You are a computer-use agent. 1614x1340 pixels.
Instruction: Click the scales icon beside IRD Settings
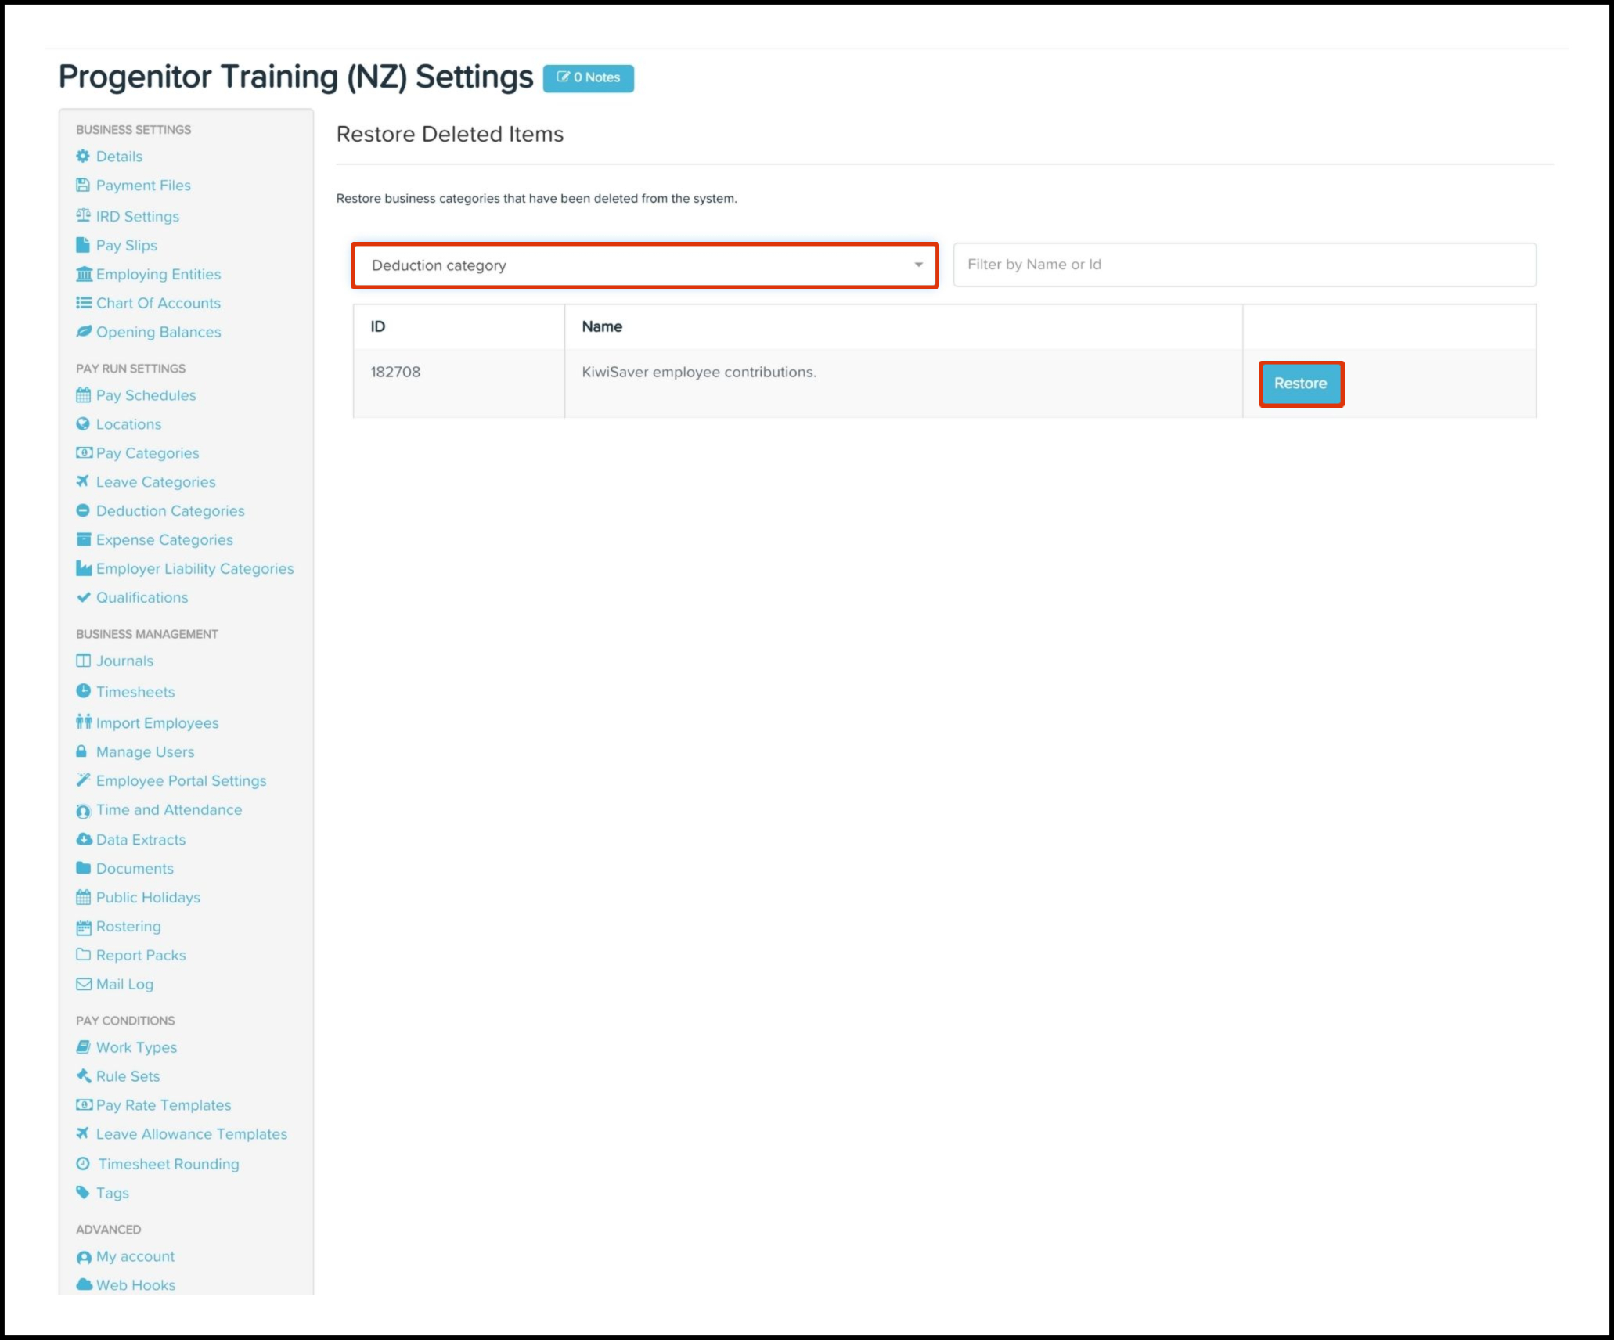point(83,216)
